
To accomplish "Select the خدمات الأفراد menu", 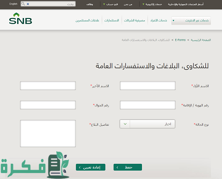I will click(159, 20).
